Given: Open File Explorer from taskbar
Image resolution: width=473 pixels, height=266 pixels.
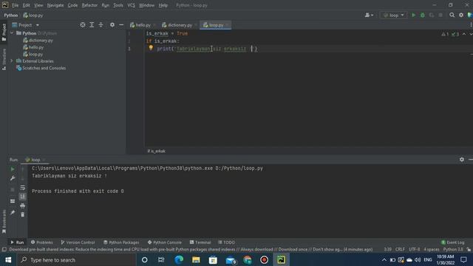Looking at the screenshot, I should (196, 259).
